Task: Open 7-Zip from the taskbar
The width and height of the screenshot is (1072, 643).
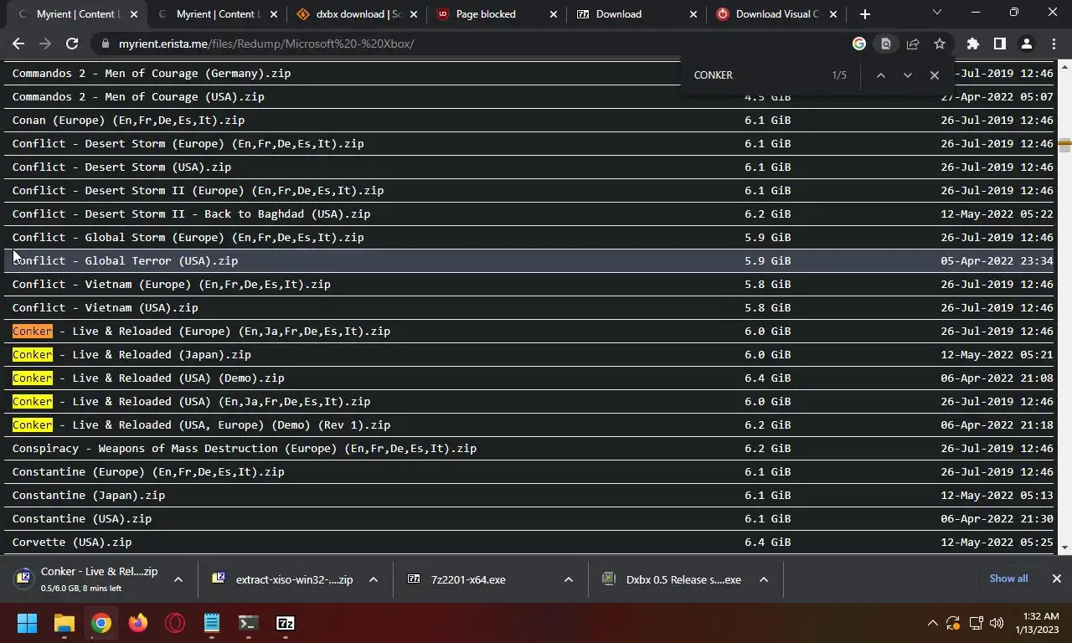Action: point(286,623)
